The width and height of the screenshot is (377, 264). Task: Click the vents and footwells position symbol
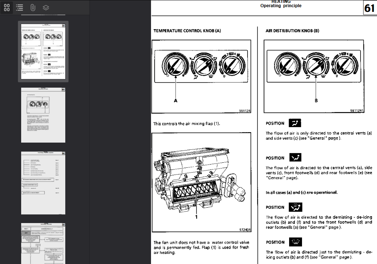point(295,158)
